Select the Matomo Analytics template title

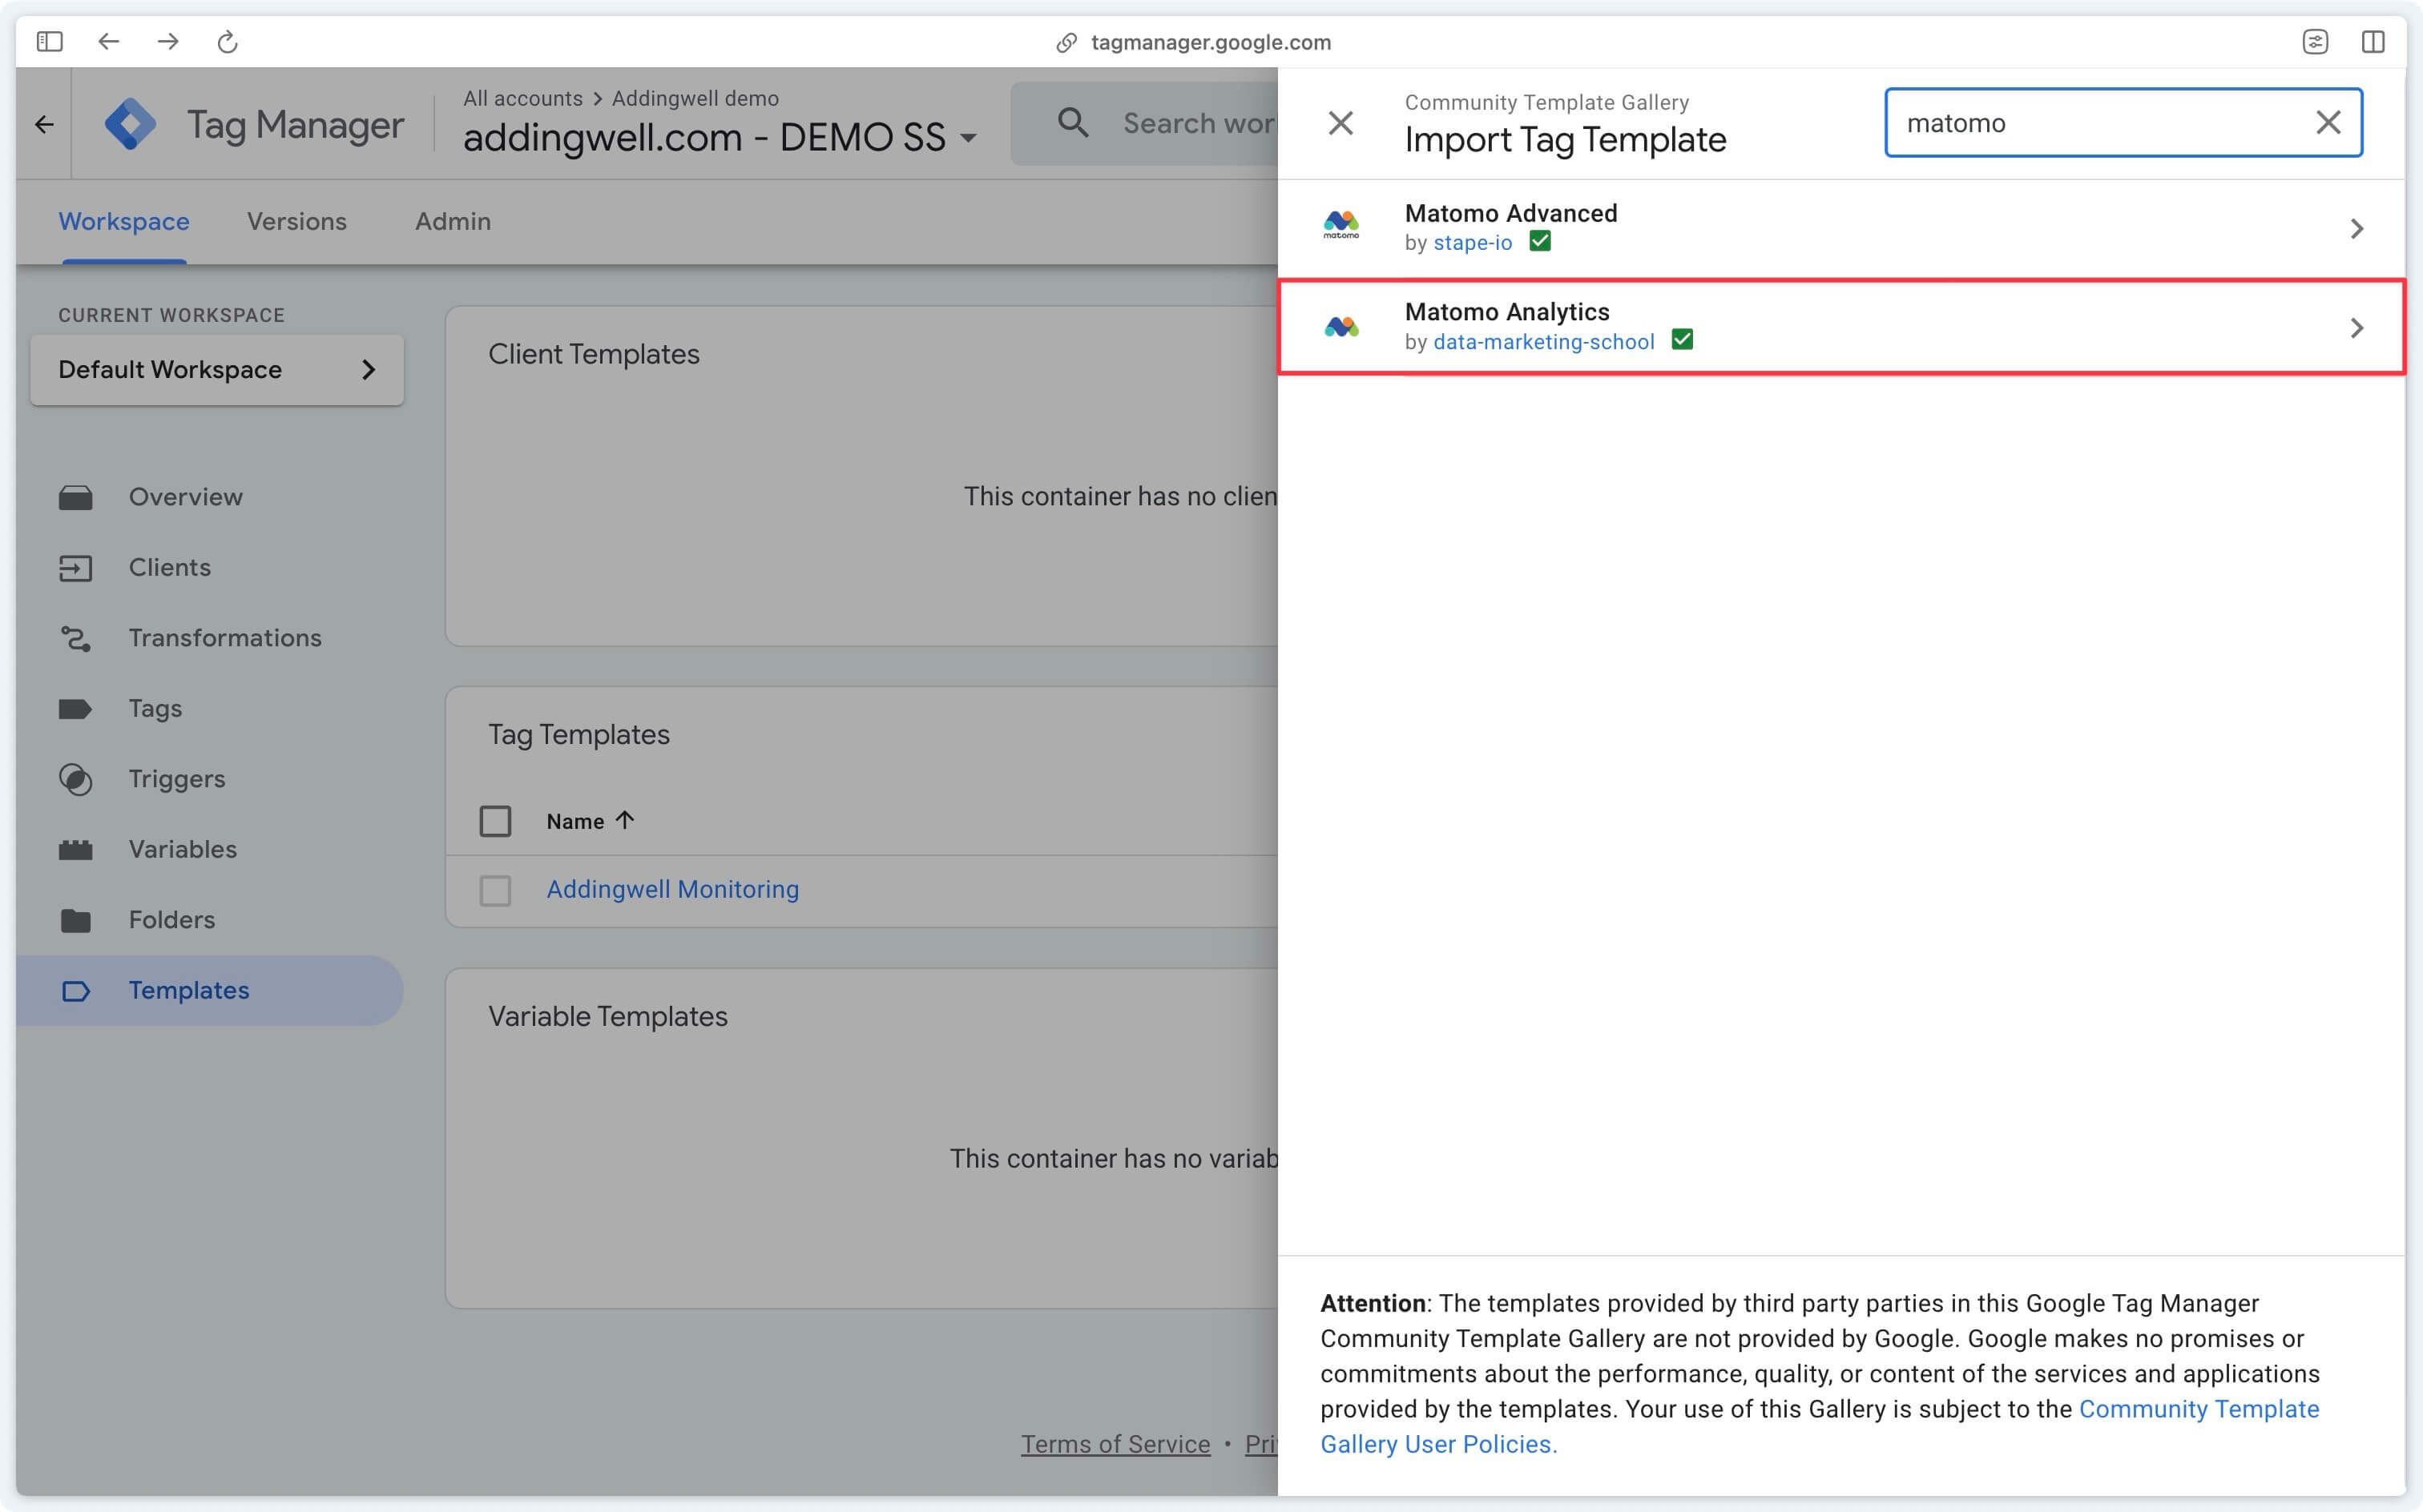[1506, 312]
